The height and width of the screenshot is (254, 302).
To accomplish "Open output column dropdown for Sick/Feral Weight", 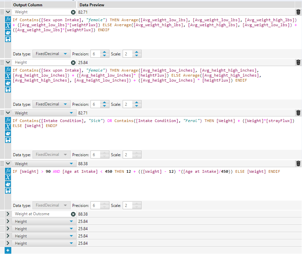I will click(72, 113).
